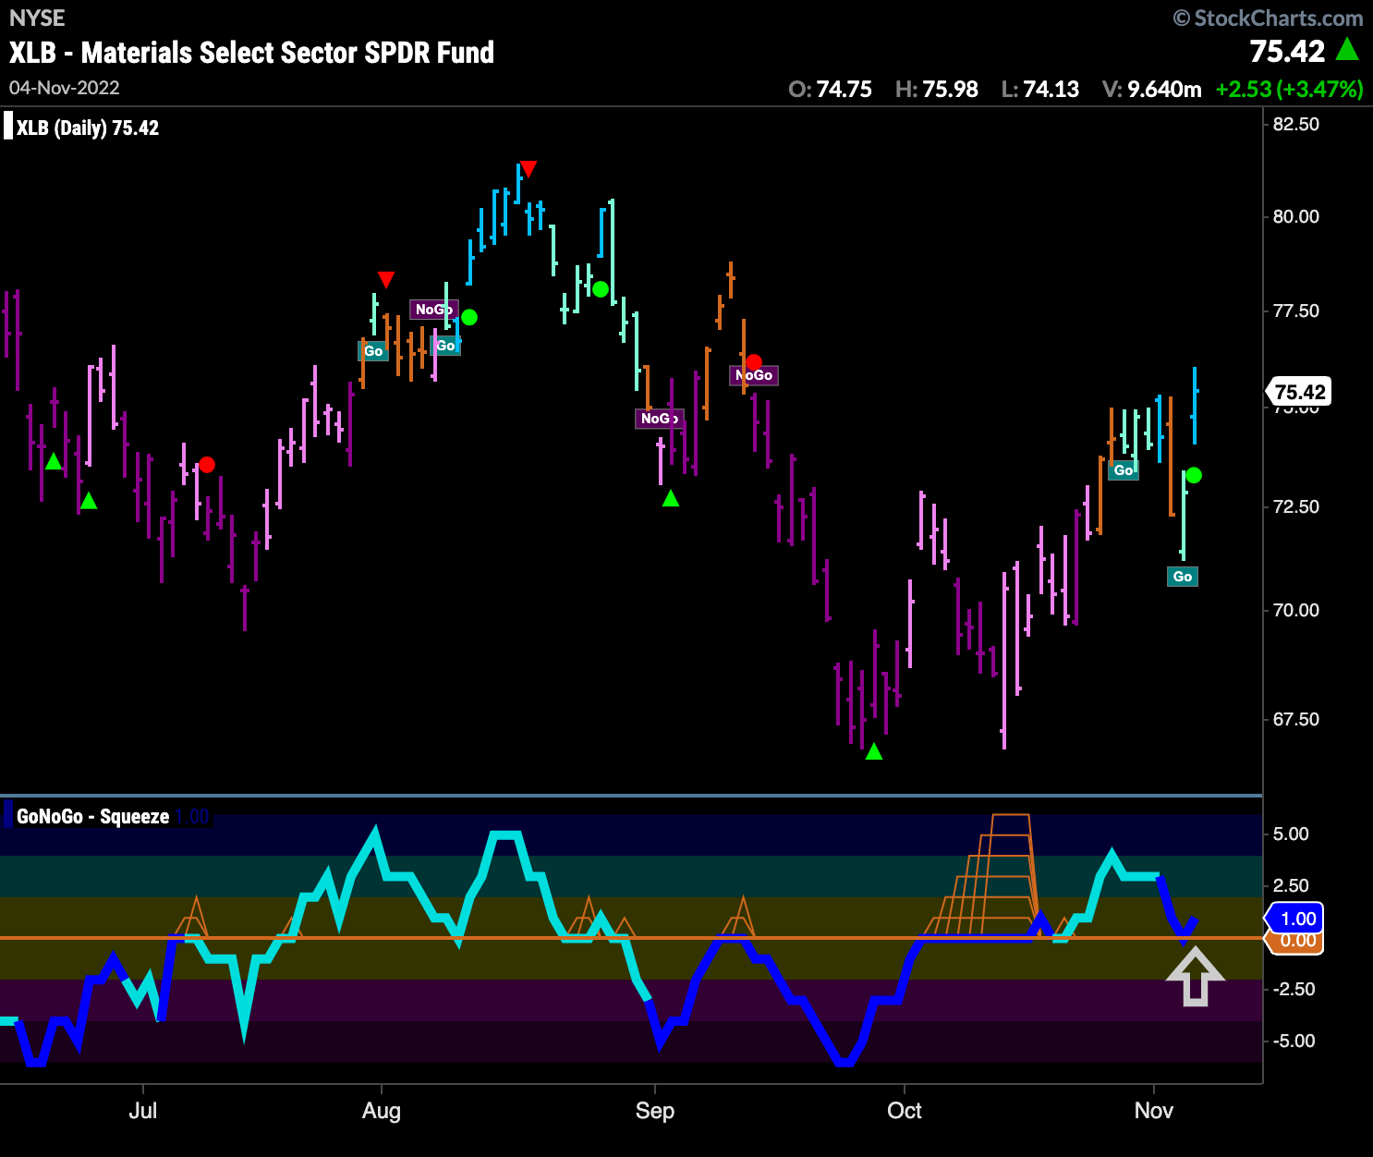This screenshot has height=1157, width=1373.
Task: Click the +2.53 (+3.47%) change text
Action: pos(1289,90)
